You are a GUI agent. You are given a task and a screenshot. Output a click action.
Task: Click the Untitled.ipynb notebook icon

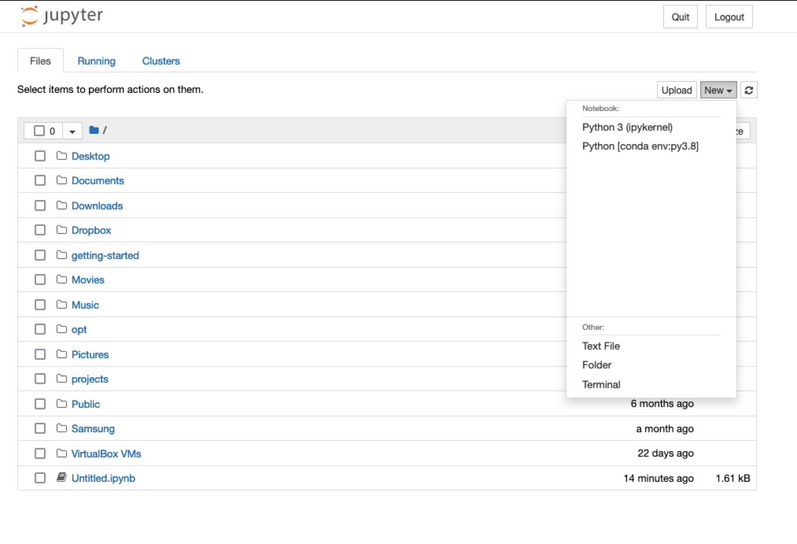(x=61, y=477)
